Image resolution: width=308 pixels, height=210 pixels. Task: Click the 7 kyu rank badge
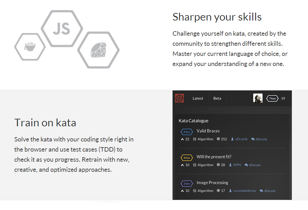(x=272, y=98)
